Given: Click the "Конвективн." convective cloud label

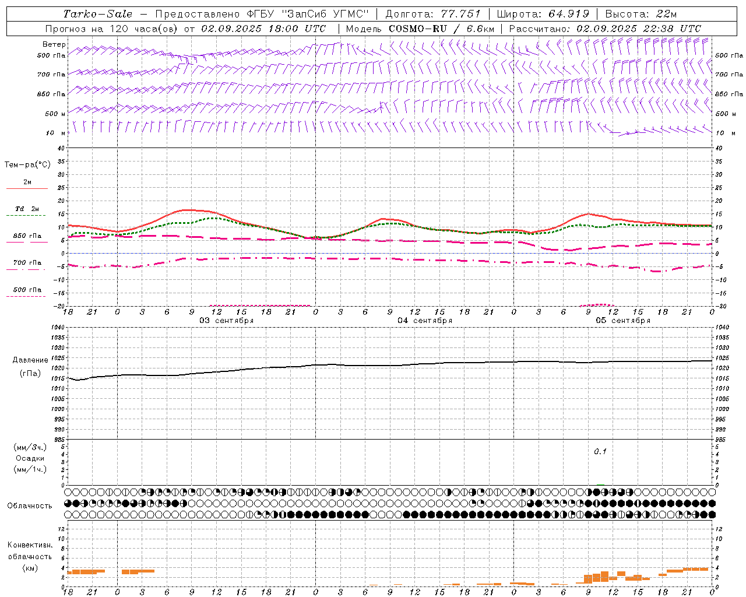Looking at the screenshot, I should (x=30, y=545).
